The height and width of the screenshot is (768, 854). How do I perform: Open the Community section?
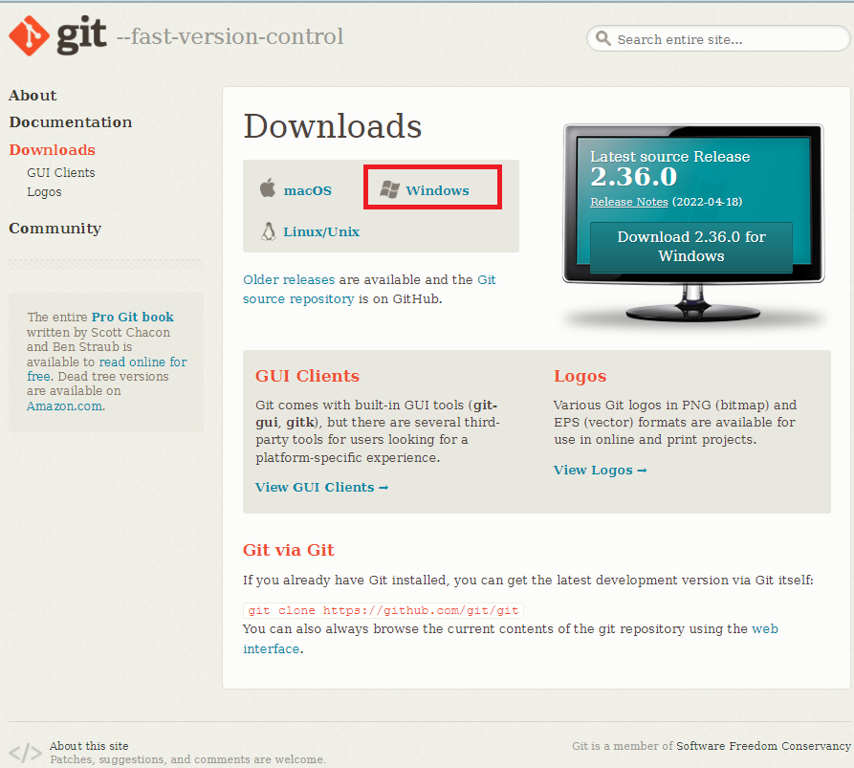[55, 229]
